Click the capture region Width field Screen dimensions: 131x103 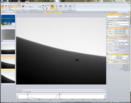[x=114, y=58]
